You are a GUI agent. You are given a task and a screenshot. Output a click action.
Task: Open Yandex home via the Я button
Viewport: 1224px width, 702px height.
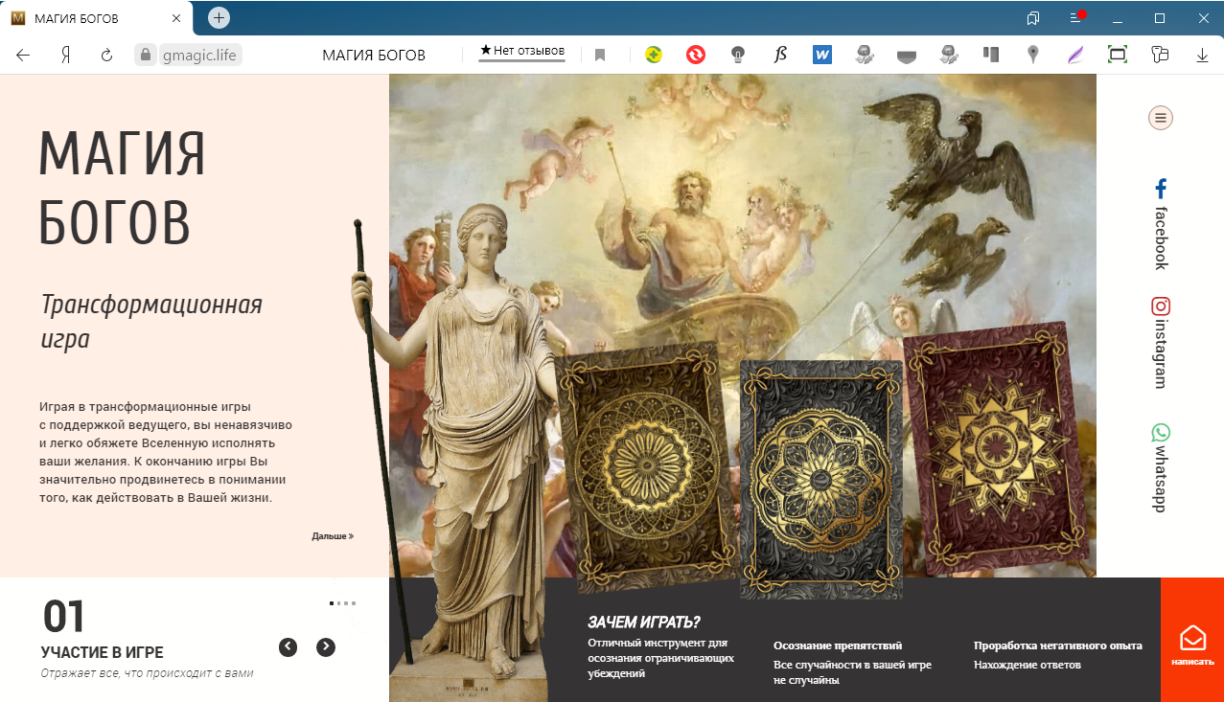(x=65, y=55)
